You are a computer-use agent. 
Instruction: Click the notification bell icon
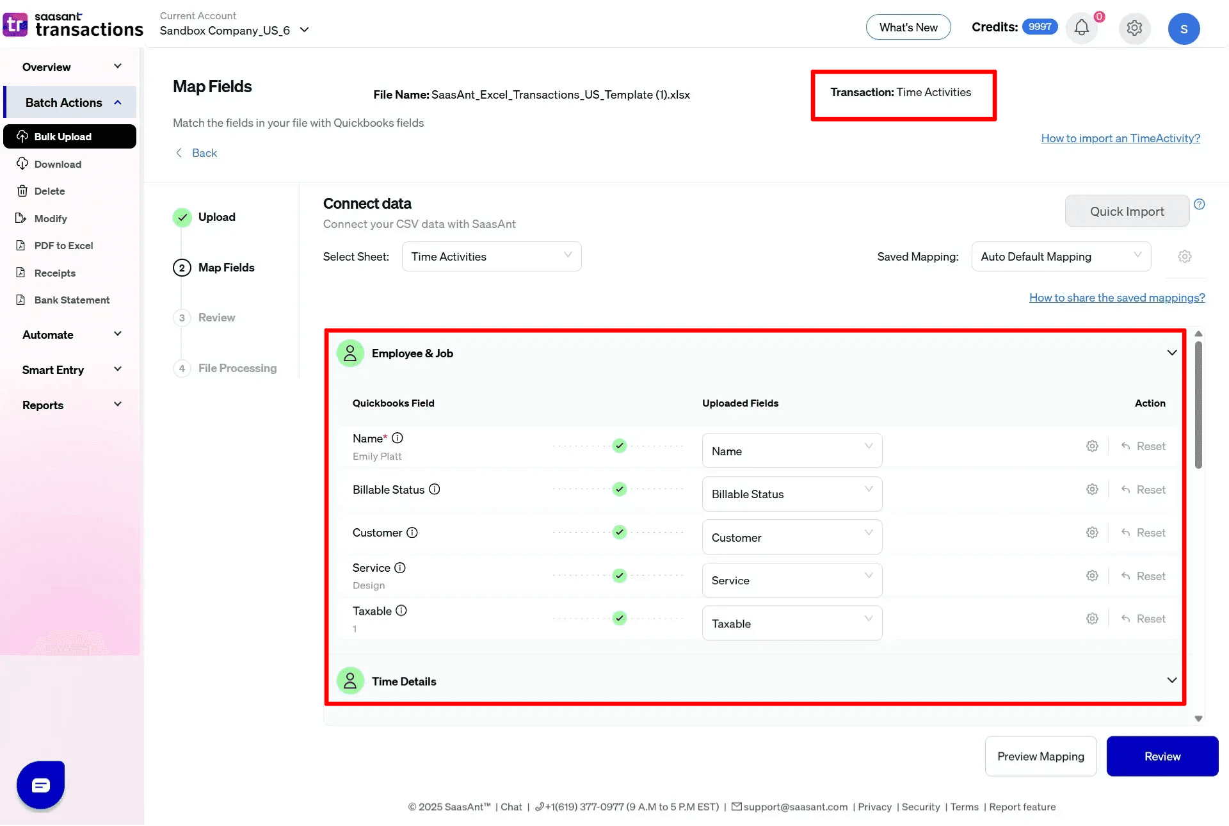(1081, 28)
